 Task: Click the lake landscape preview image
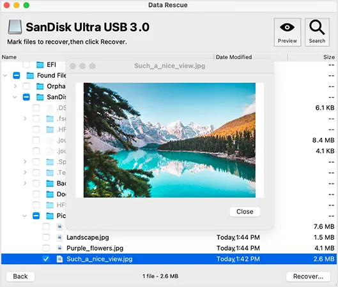click(x=169, y=140)
